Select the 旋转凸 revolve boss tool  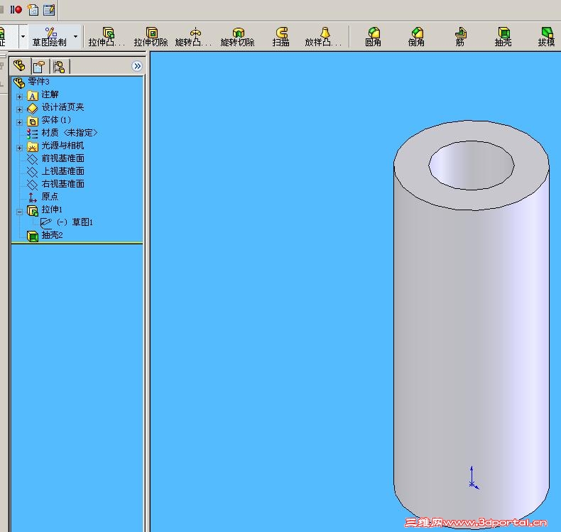194,37
